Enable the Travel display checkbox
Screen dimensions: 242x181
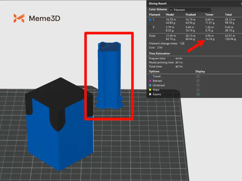tap(198, 76)
